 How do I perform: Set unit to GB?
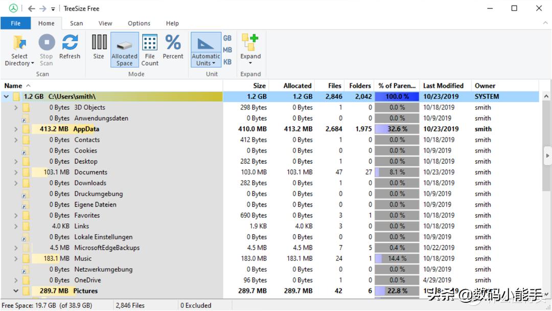pyautogui.click(x=227, y=38)
